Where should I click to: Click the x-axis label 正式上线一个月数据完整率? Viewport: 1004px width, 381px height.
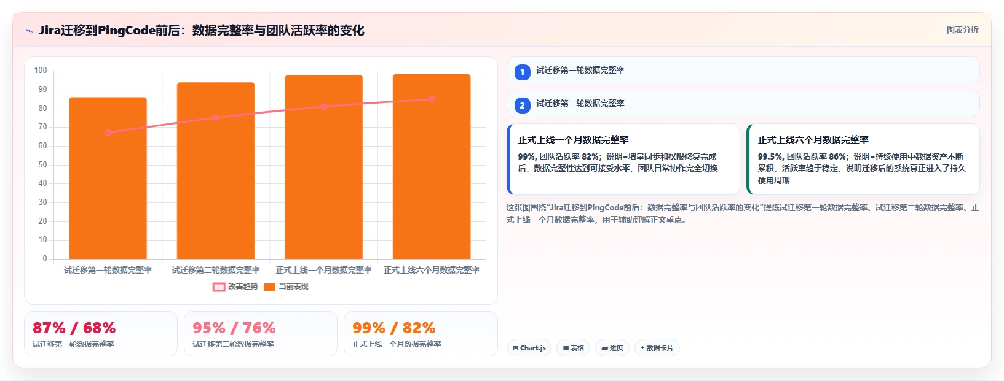(324, 270)
